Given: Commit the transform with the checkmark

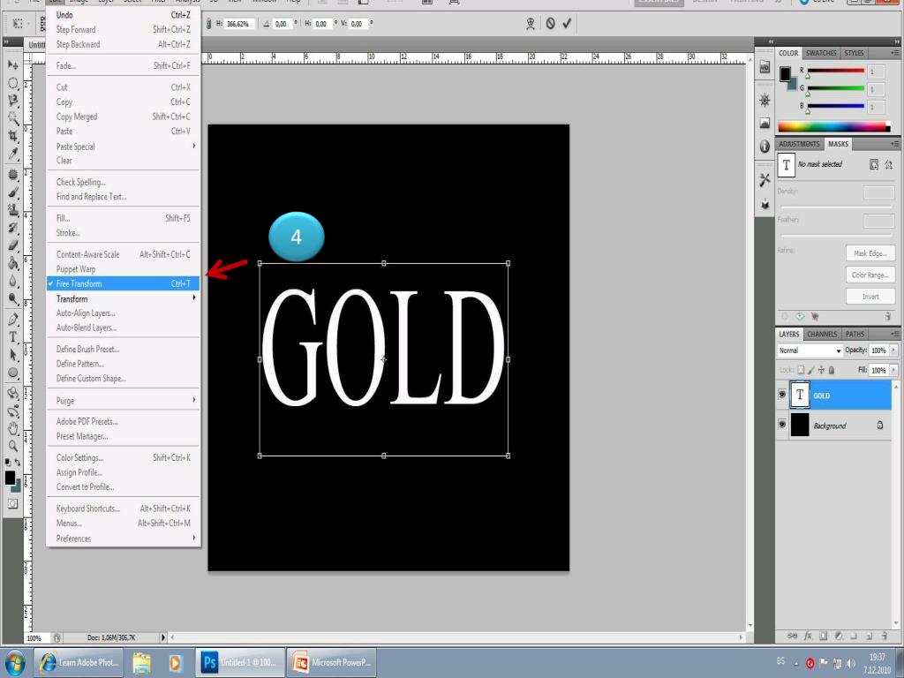Looking at the screenshot, I should (568, 23).
